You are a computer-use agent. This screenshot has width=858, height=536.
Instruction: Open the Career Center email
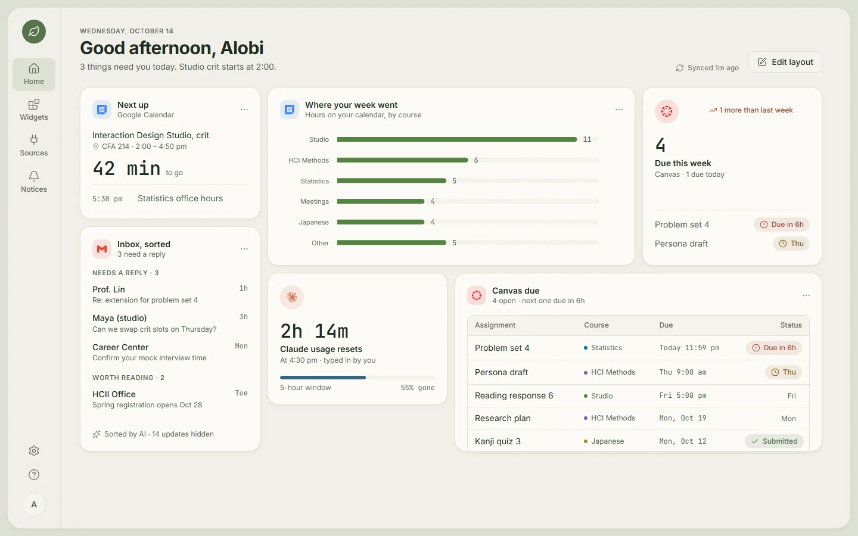coord(170,352)
